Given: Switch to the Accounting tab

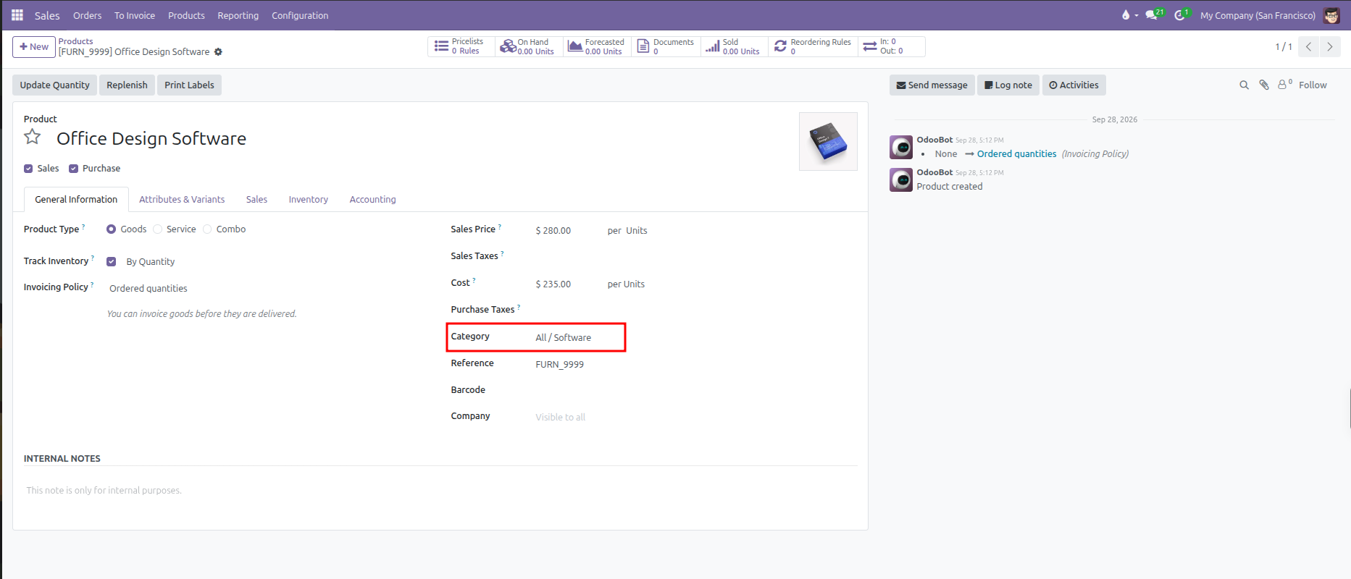Looking at the screenshot, I should [372, 200].
